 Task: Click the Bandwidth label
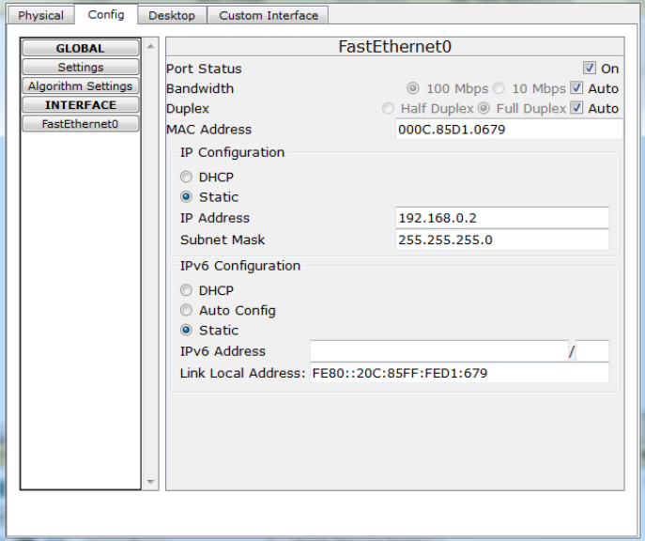tap(200, 88)
